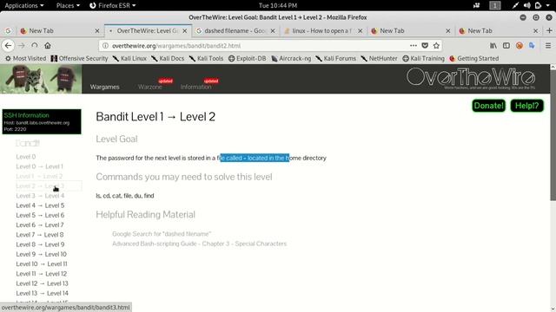
Task: Open NetHunter bookmark
Action: coord(379,58)
